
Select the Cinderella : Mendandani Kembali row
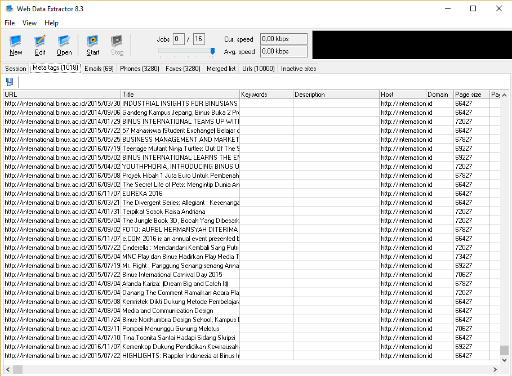pos(251,248)
